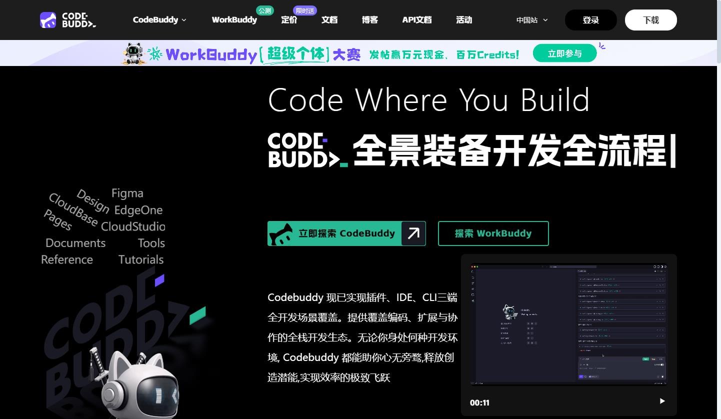Click the arrow icon on the explore button
Viewport: 721px width, 419px height.
[x=413, y=233]
